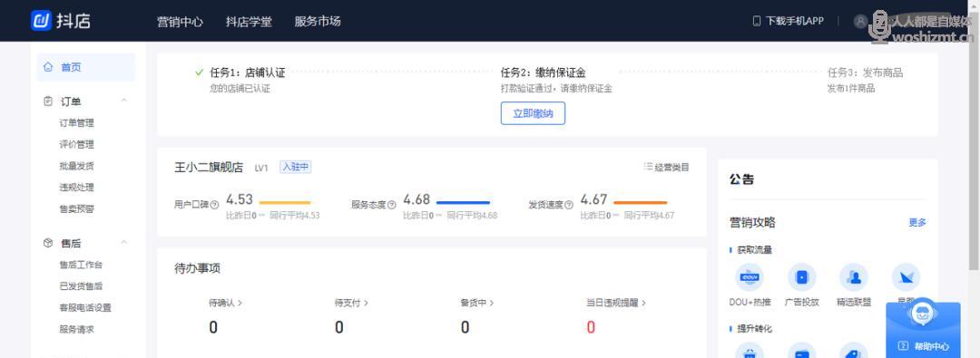Click the box icon beside 售后
Image resolution: width=980 pixels, height=358 pixels.
[x=48, y=243]
